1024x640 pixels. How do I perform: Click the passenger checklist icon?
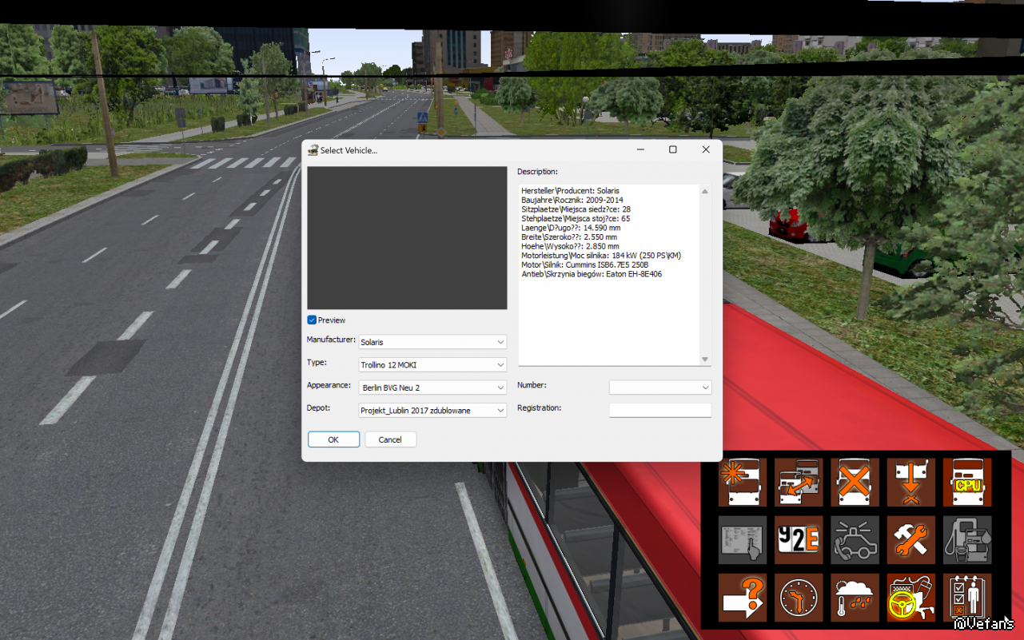(x=967, y=597)
